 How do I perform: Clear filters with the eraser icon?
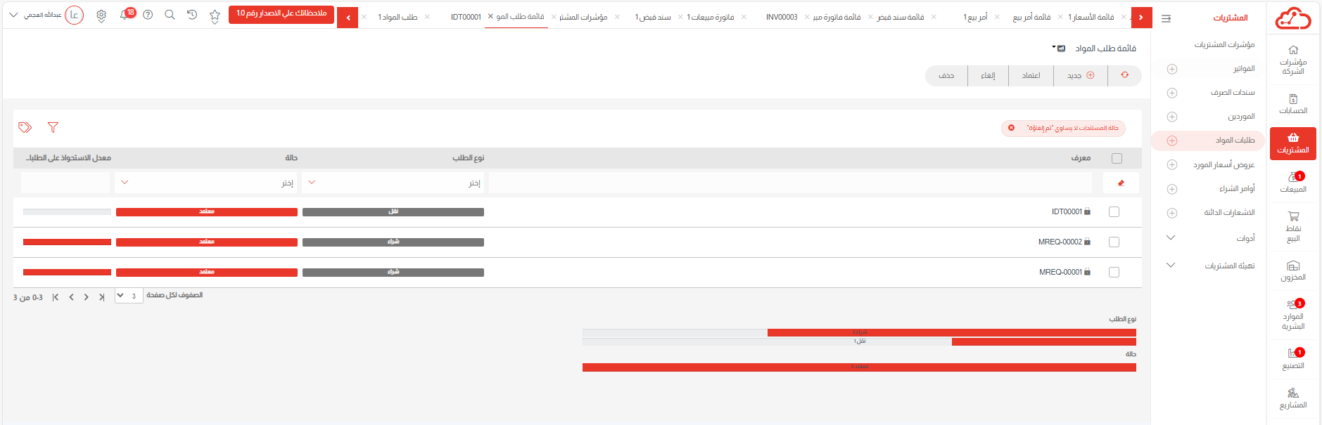click(1121, 183)
